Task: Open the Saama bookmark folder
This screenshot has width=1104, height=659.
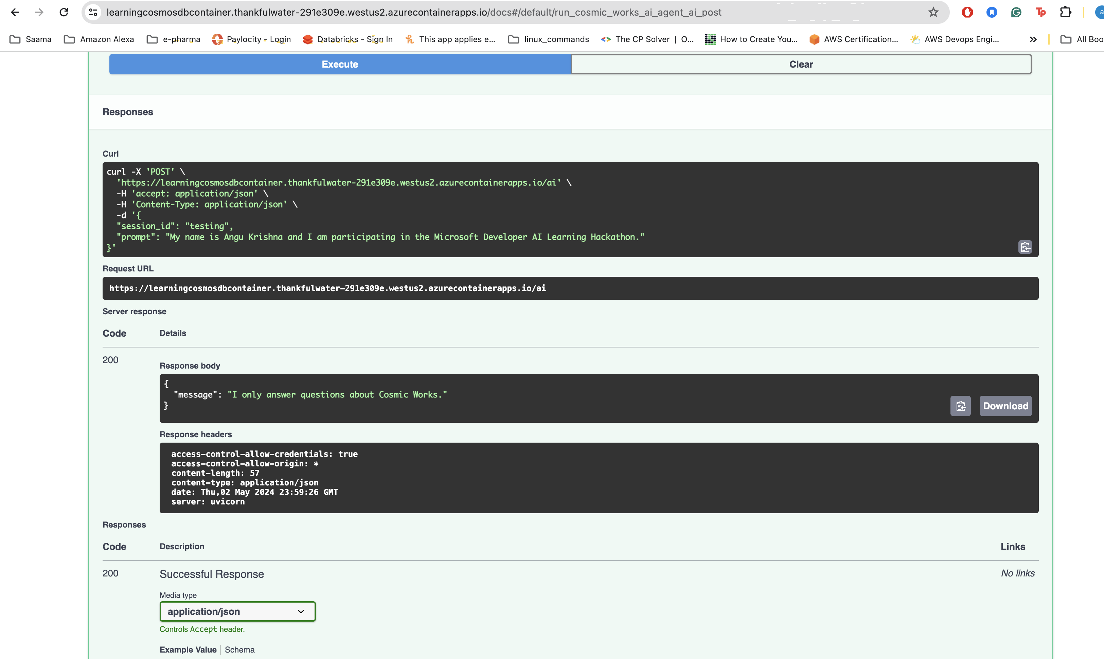Action: click(31, 39)
